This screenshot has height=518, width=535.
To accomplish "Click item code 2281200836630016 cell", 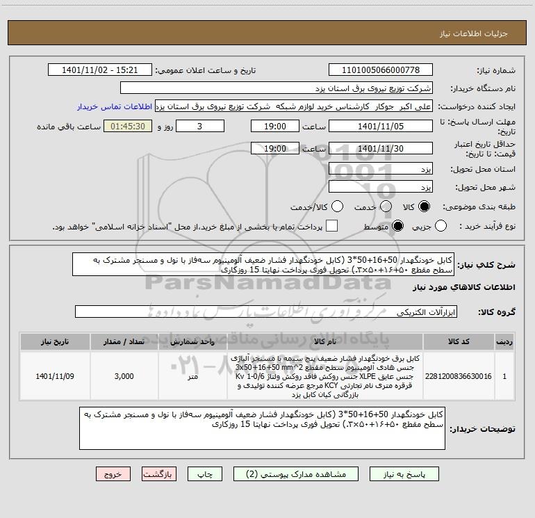I will tap(459, 376).
